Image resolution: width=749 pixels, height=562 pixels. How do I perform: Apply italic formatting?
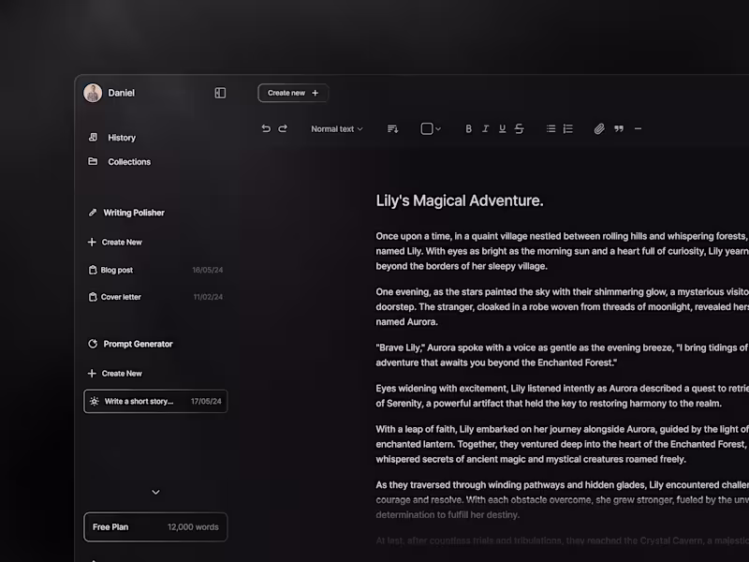486,128
